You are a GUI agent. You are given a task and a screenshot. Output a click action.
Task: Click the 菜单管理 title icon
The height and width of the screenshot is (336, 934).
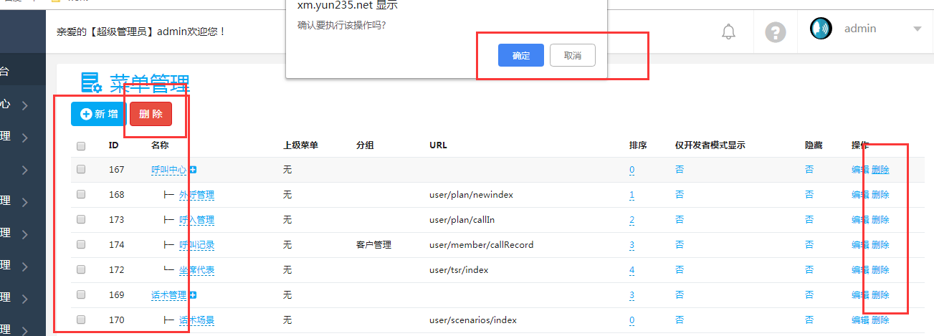[x=90, y=83]
